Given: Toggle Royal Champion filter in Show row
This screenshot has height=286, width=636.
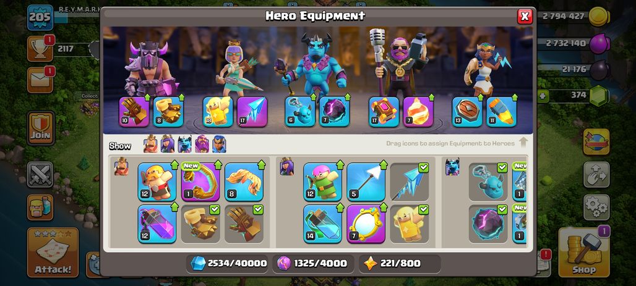Looking at the screenshot, I should (x=219, y=144).
